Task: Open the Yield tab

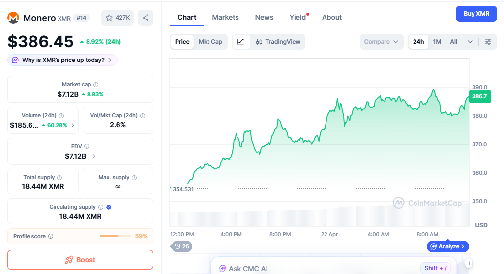Action: (298, 17)
